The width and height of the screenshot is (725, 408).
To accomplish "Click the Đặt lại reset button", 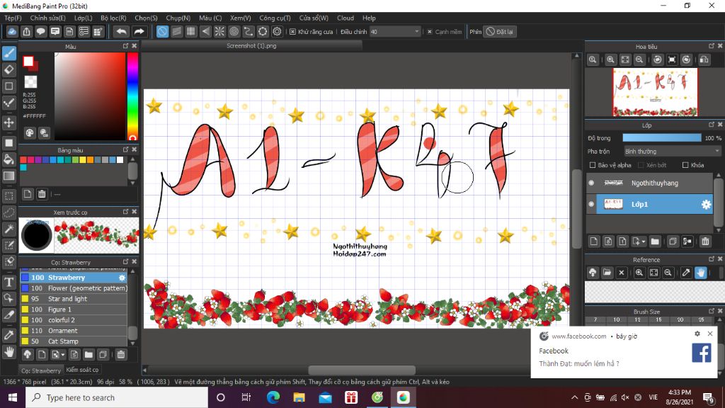I will (x=499, y=32).
